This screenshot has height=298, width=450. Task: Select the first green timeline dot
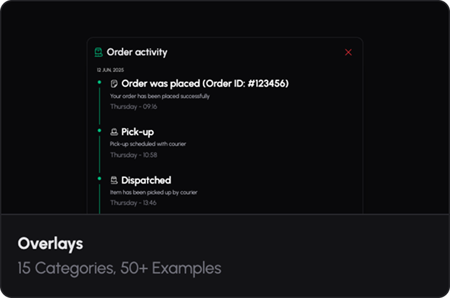(x=99, y=82)
